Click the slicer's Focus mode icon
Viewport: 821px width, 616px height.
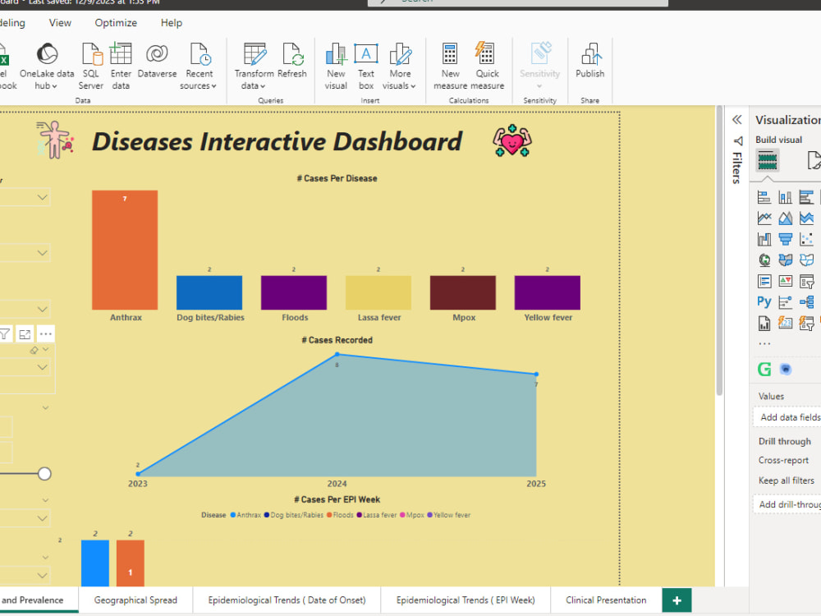click(25, 334)
